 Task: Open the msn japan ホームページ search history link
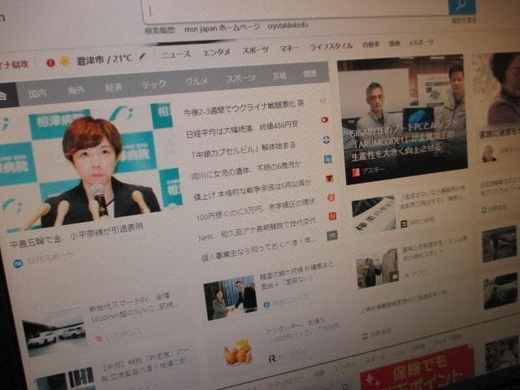221,28
